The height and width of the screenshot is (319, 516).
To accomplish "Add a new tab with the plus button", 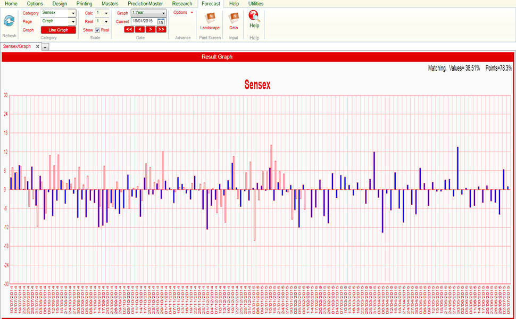I will point(45,47).
